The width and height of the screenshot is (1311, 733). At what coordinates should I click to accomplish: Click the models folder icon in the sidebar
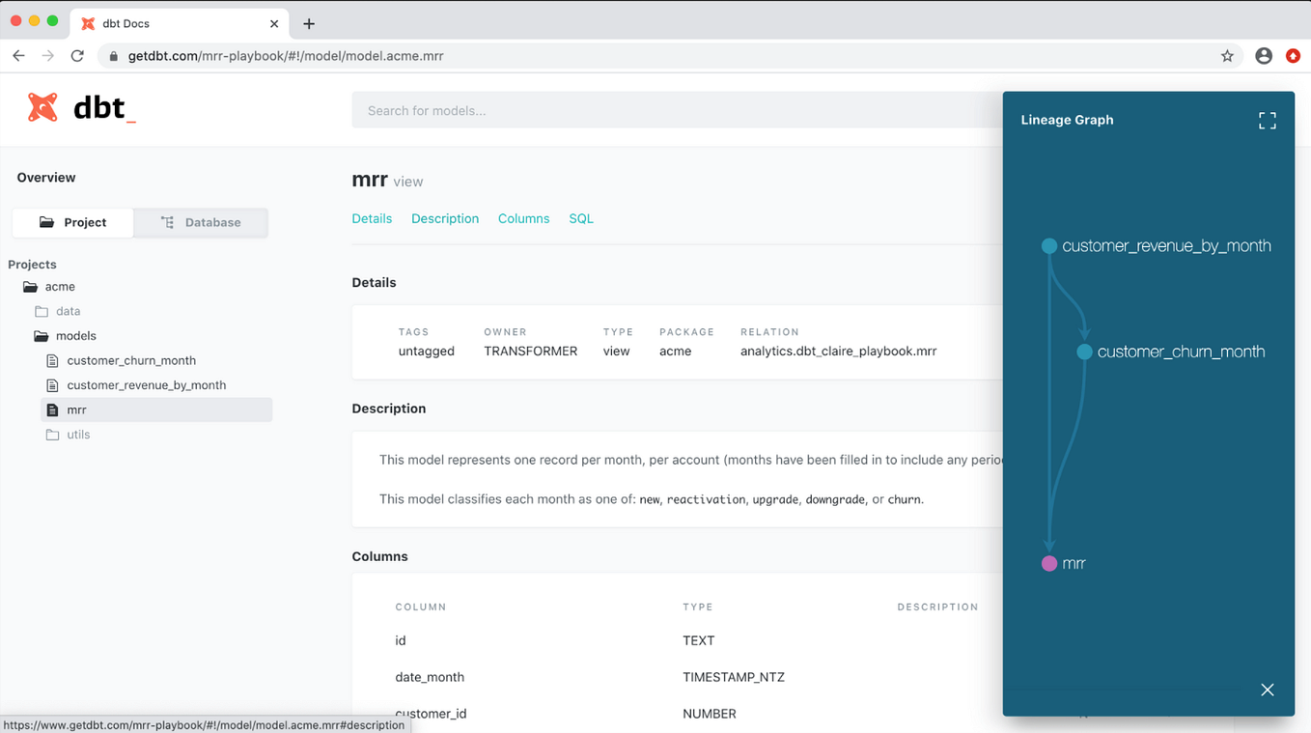41,336
